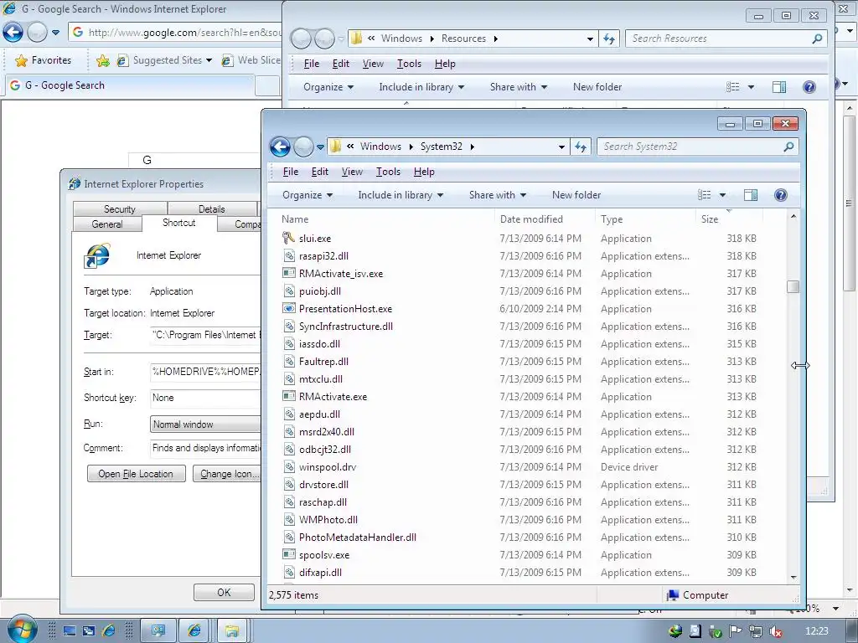
Task: Click the Action Center flag tray icon
Action: point(736,631)
